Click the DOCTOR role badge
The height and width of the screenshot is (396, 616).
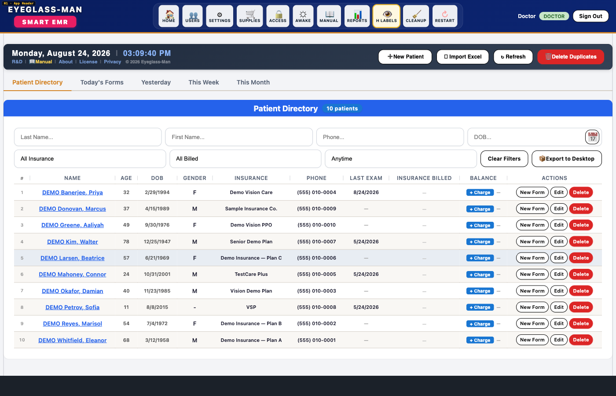tap(554, 16)
